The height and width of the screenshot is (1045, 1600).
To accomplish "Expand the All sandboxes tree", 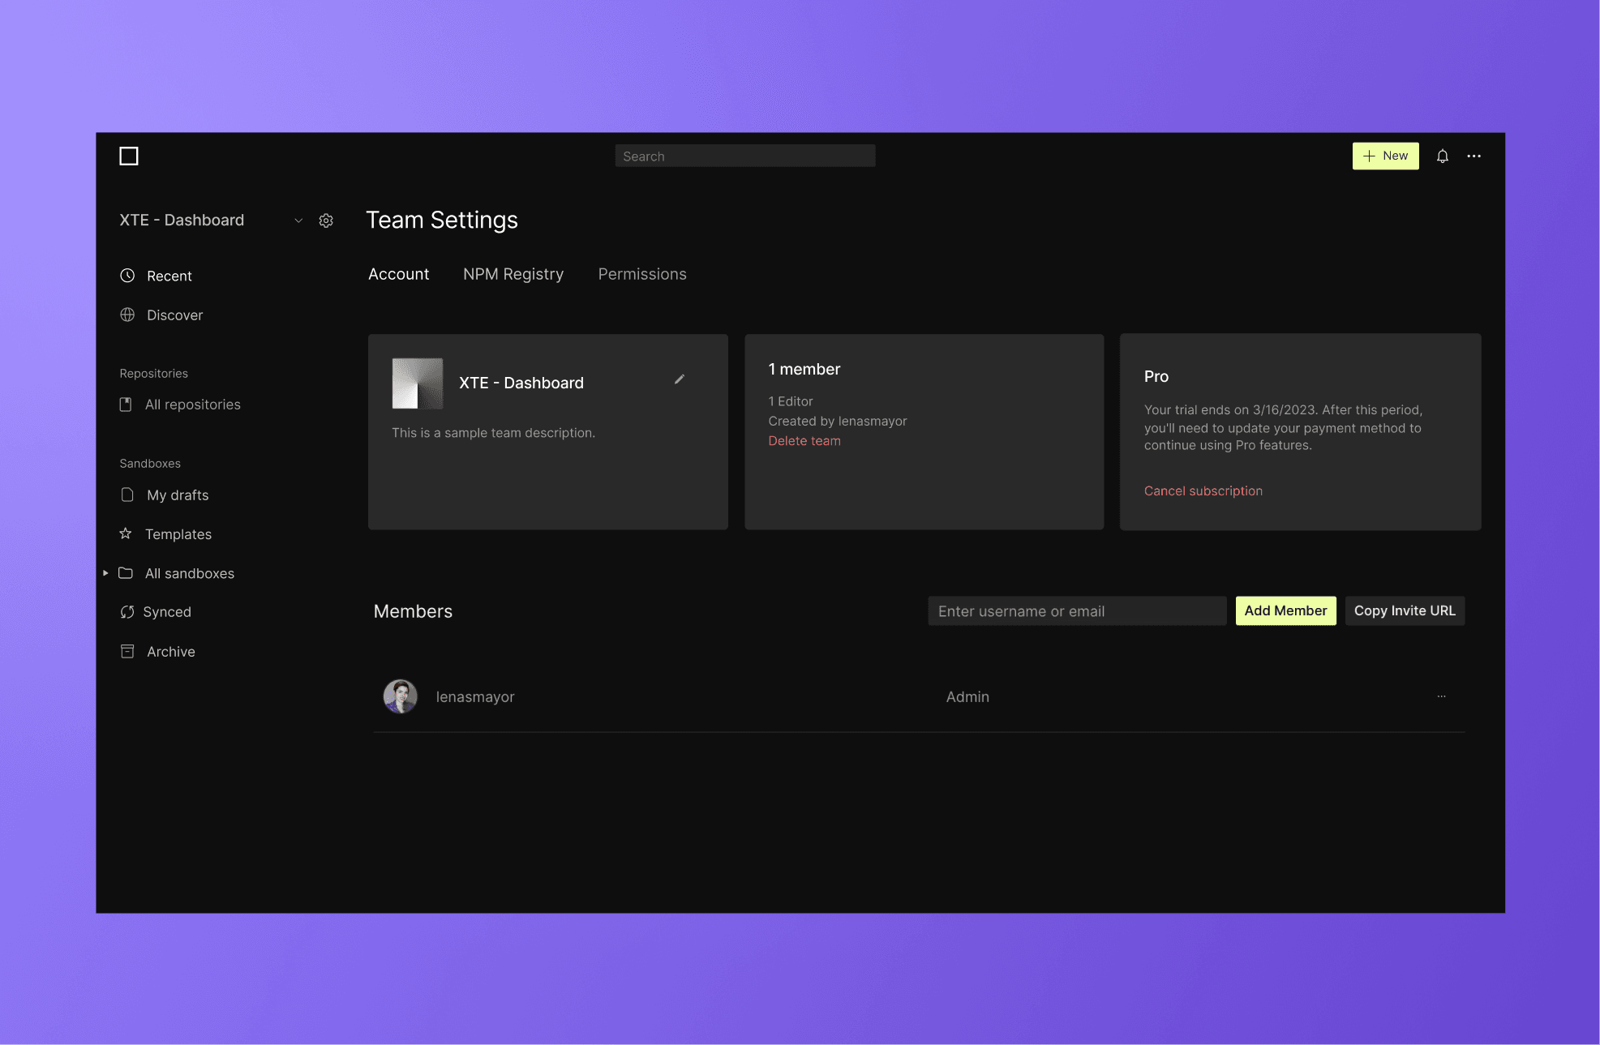I will point(105,573).
